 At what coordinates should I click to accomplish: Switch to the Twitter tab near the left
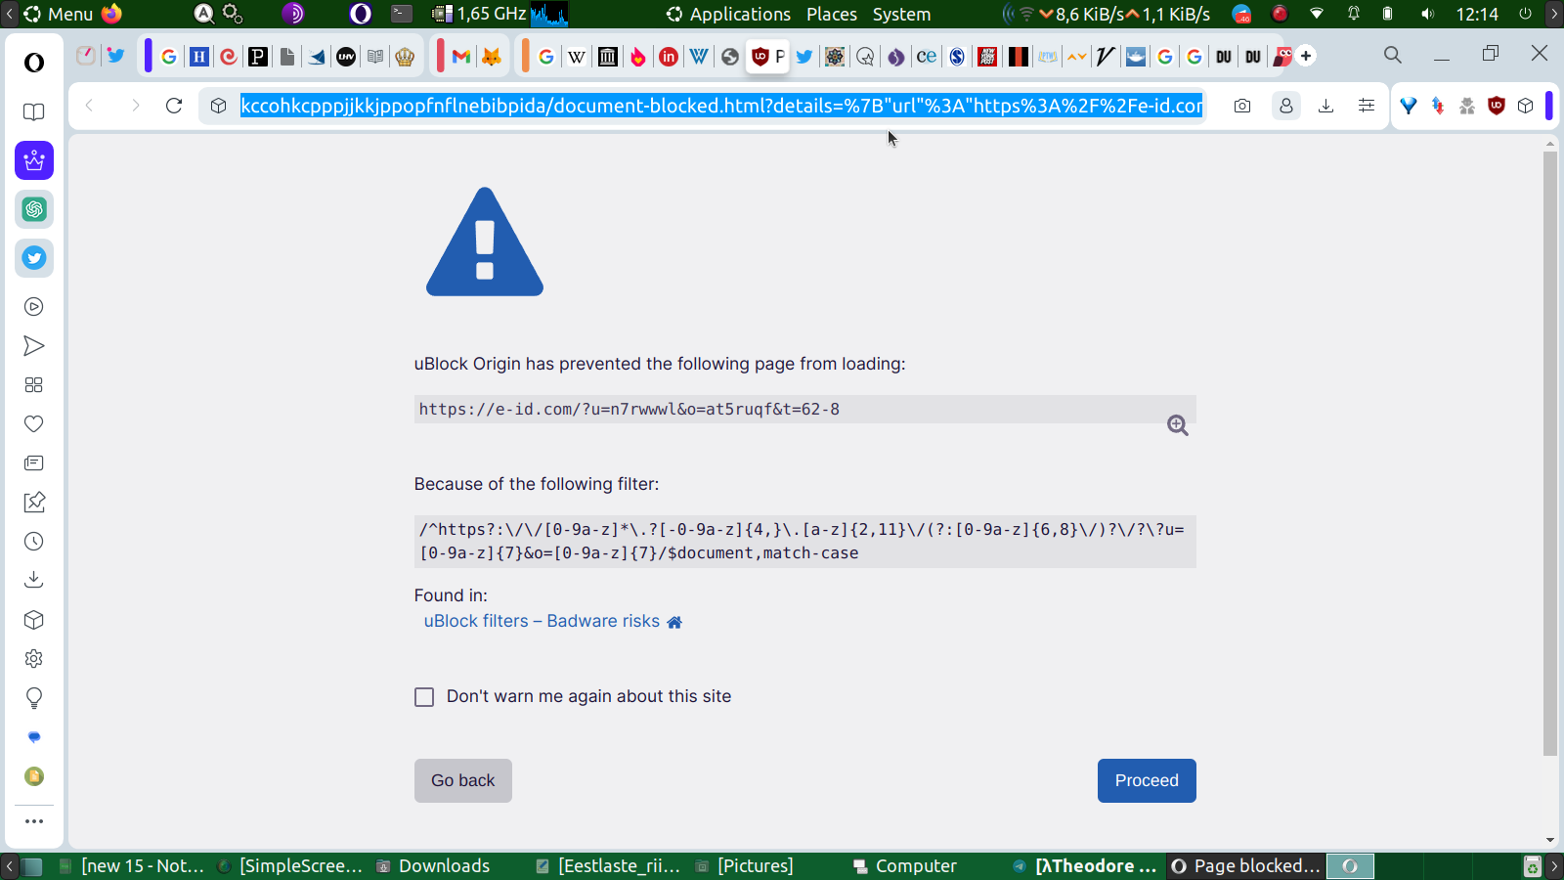tap(115, 56)
